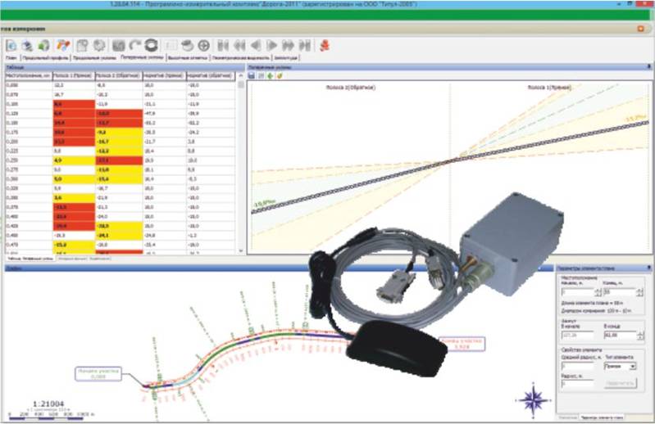Click the Начало, м input field
This screenshot has width=655, height=424.
pos(577,292)
